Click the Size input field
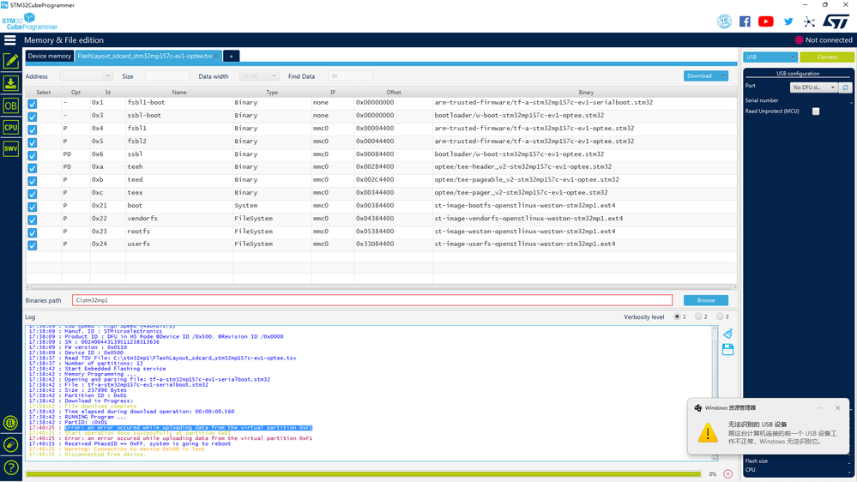Image resolution: width=857 pixels, height=482 pixels. pos(167,76)
